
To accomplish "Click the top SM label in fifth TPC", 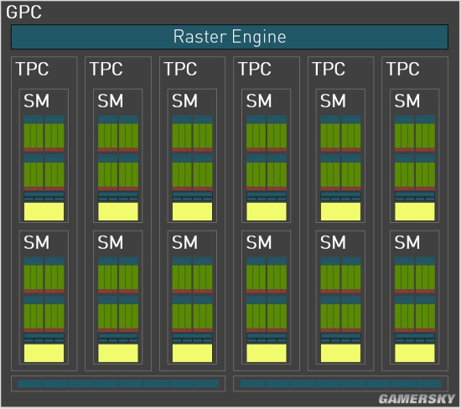I will [x=333, y=101].
